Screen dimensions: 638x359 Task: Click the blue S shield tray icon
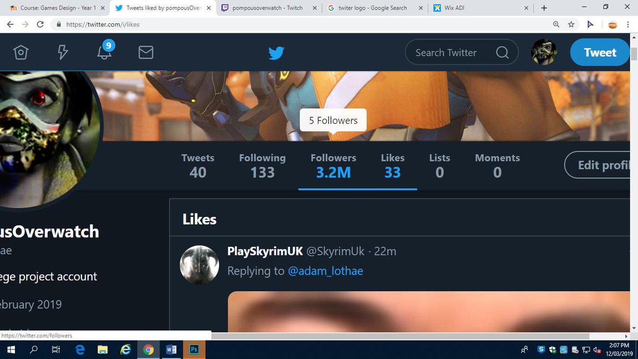(x=541, y=349)
